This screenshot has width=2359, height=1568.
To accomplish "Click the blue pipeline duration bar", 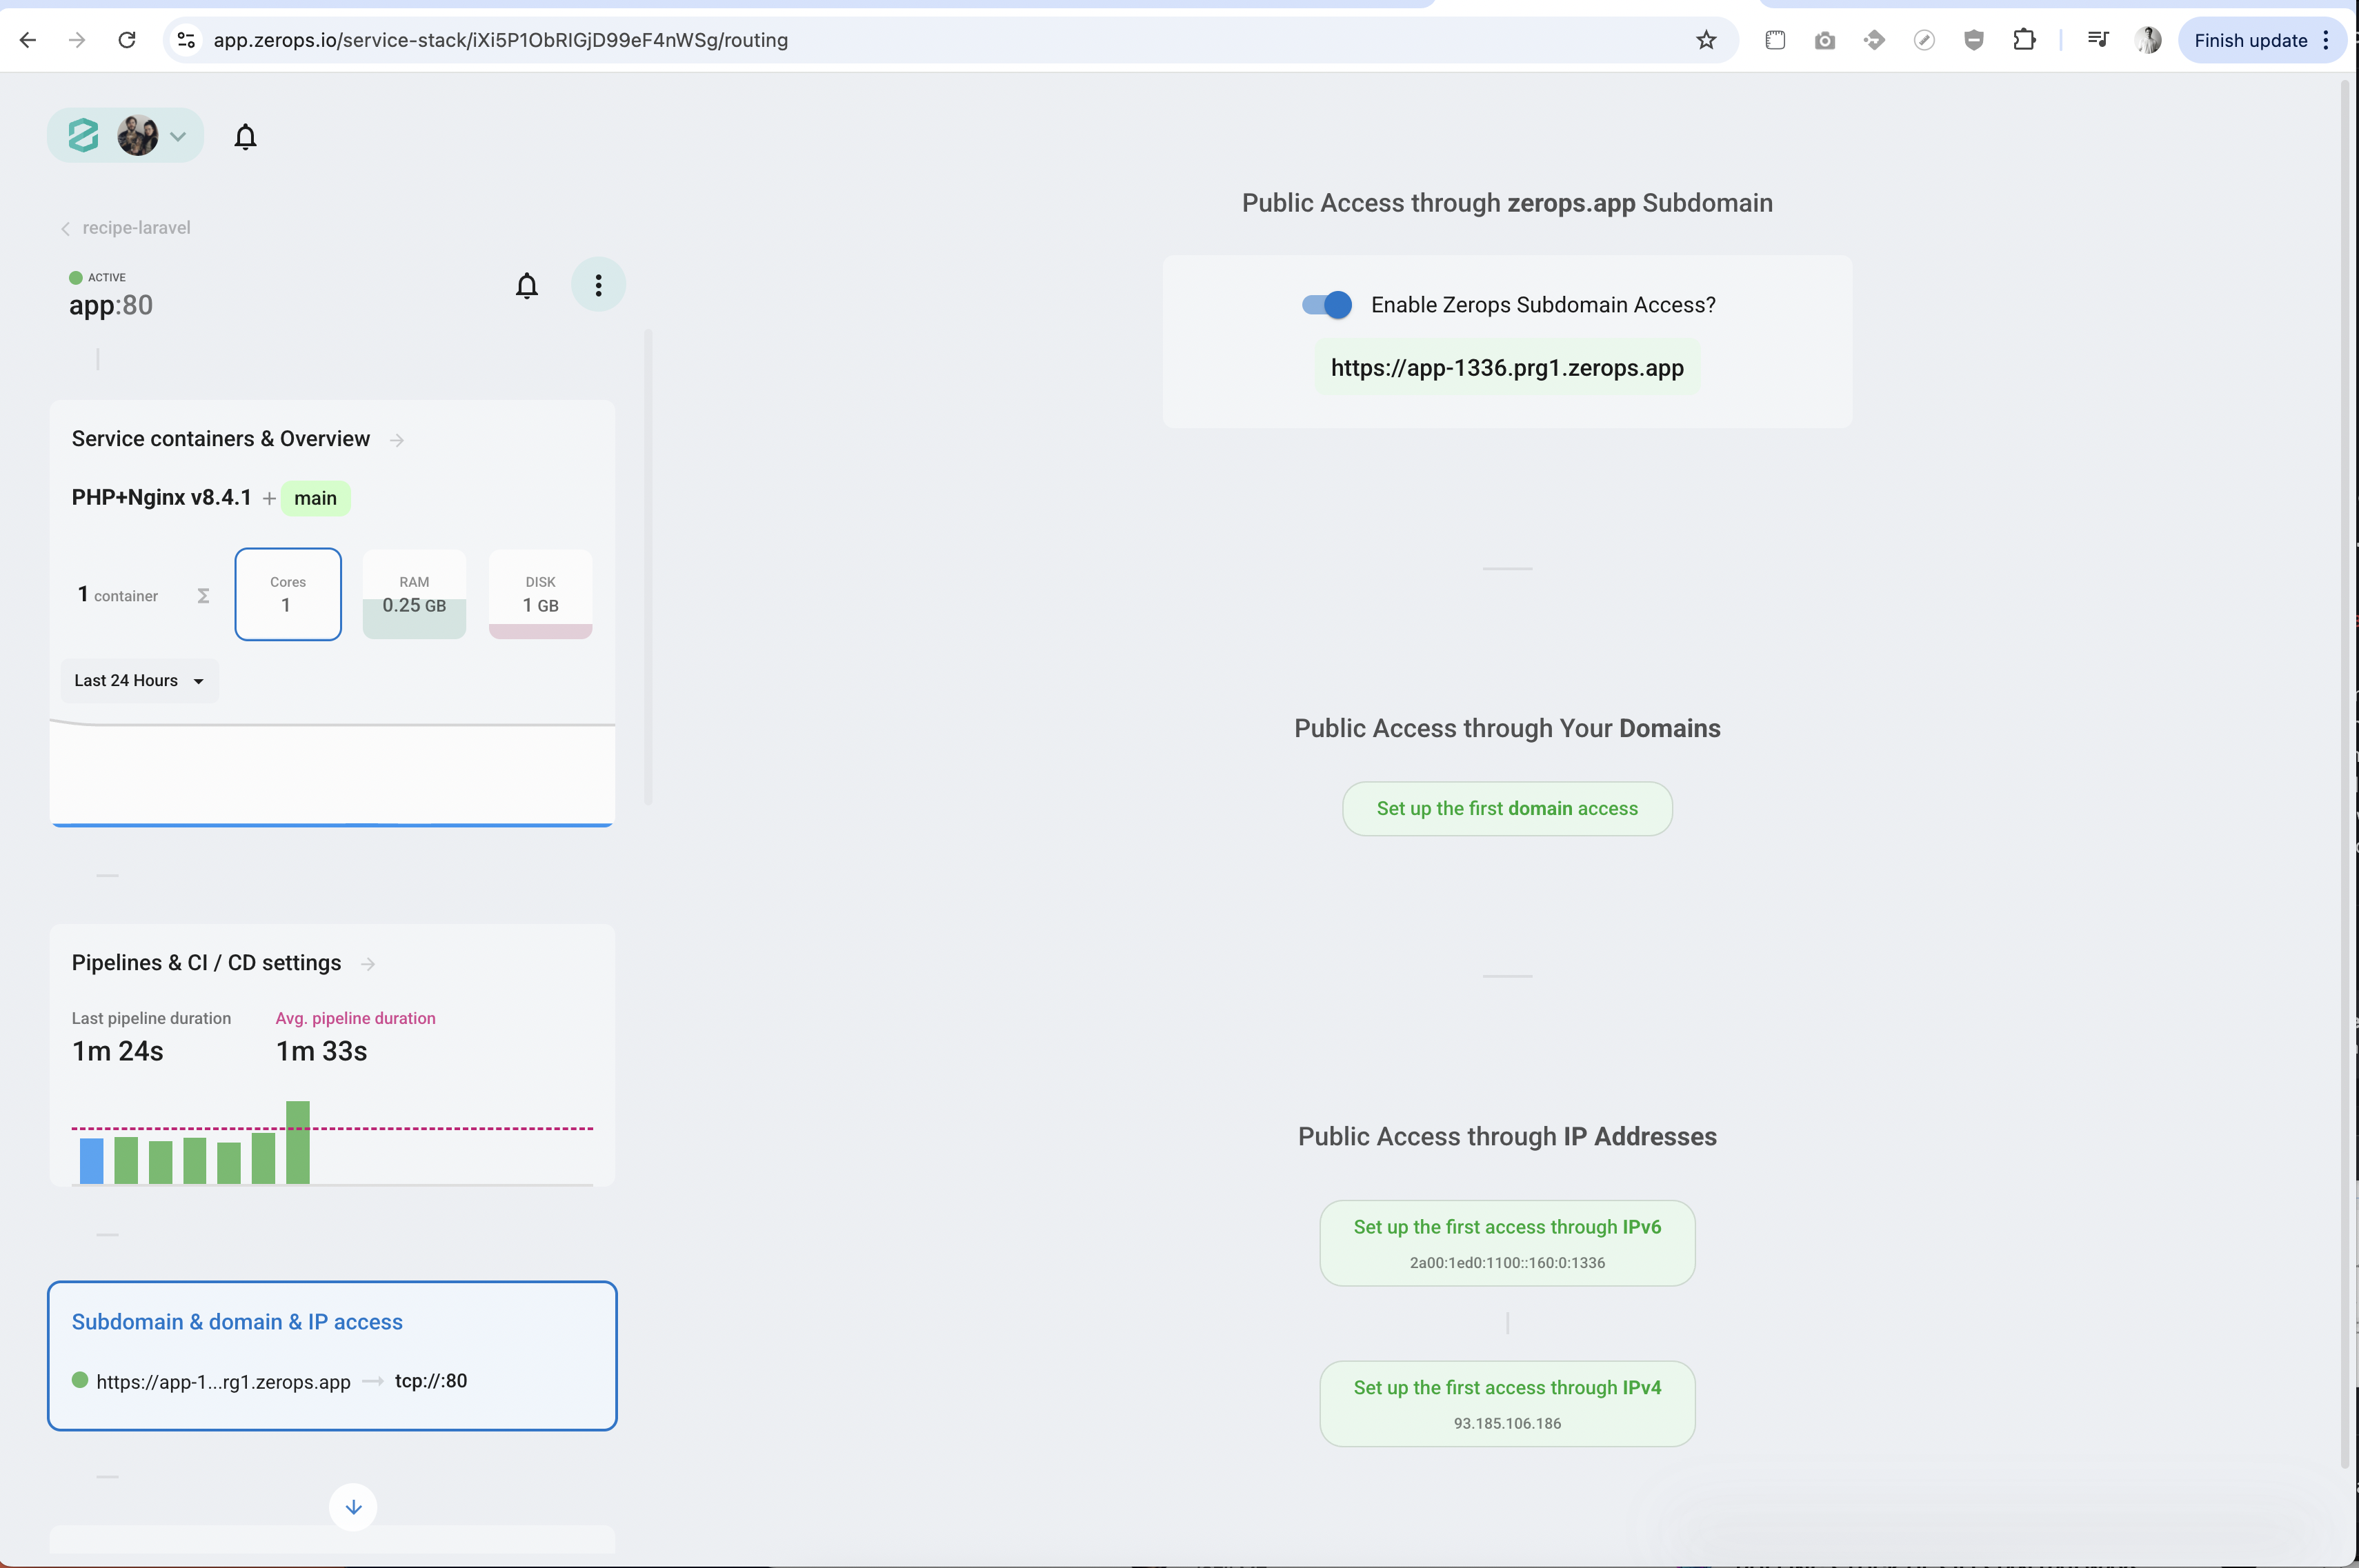I will (91, 1161).
